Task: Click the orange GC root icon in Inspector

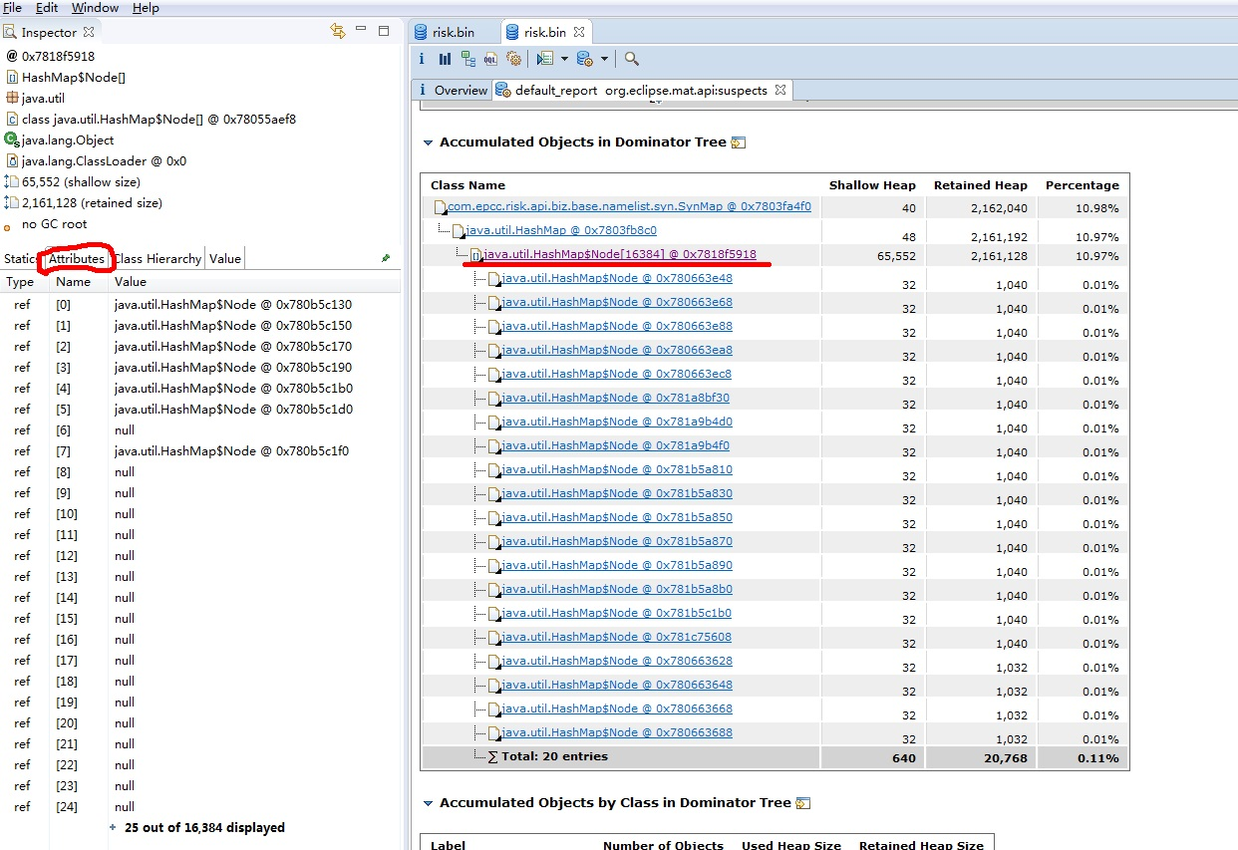Action: click(8, 226)
